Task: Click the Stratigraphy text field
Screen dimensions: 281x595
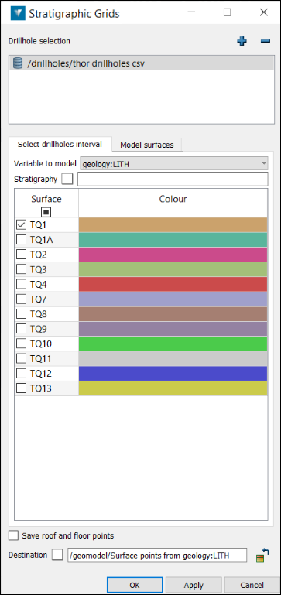Action: point(173,179)
